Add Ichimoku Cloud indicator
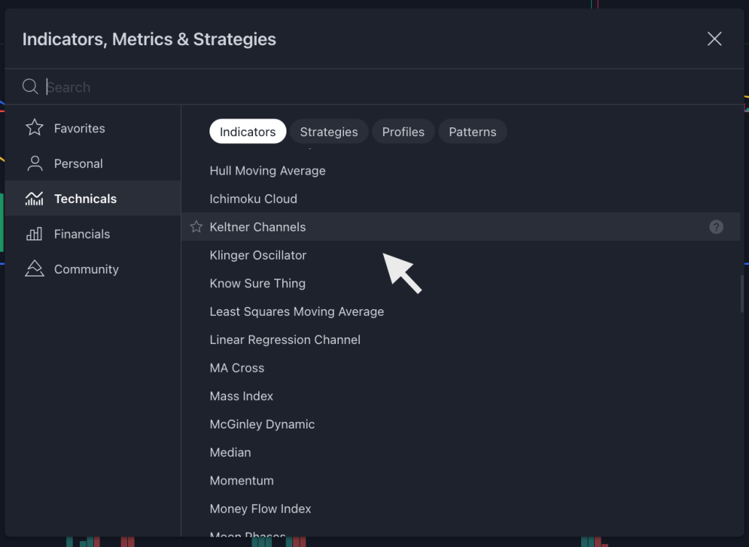Image resolution: width=749 pixels, height=547 pixels. tap(460, 199)
